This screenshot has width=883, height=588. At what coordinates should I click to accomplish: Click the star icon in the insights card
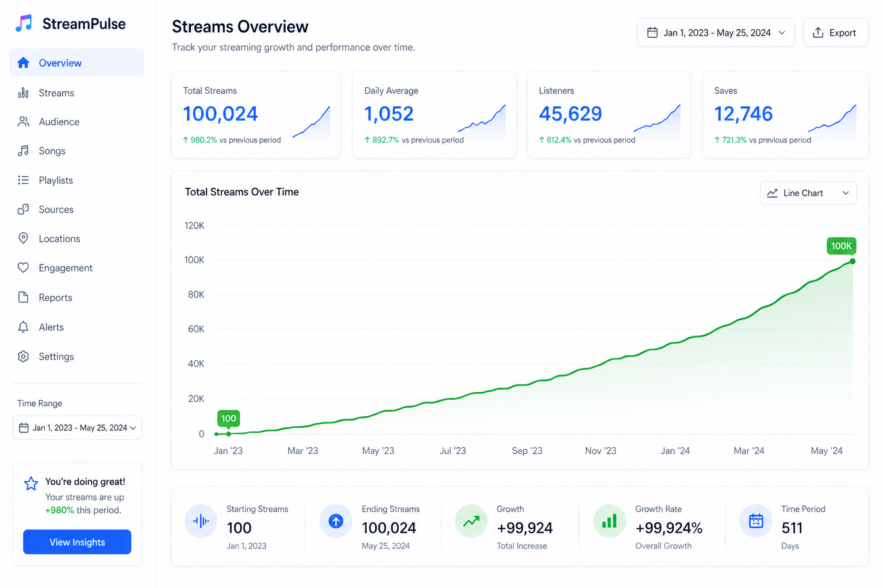coord(31,483)
